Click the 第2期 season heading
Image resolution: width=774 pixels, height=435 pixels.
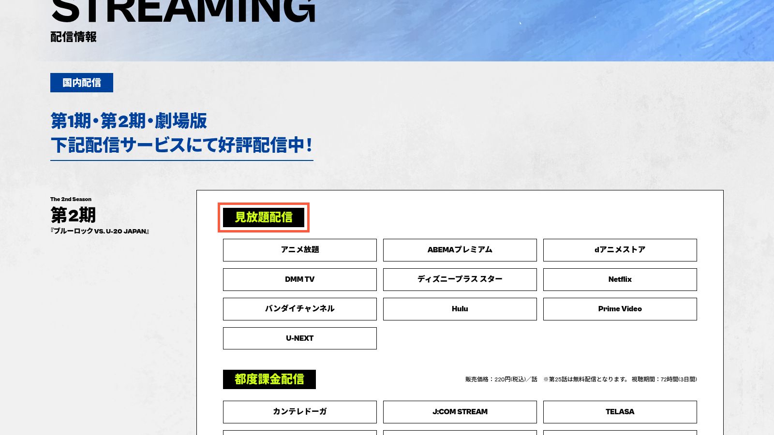[x=73, y=215]
